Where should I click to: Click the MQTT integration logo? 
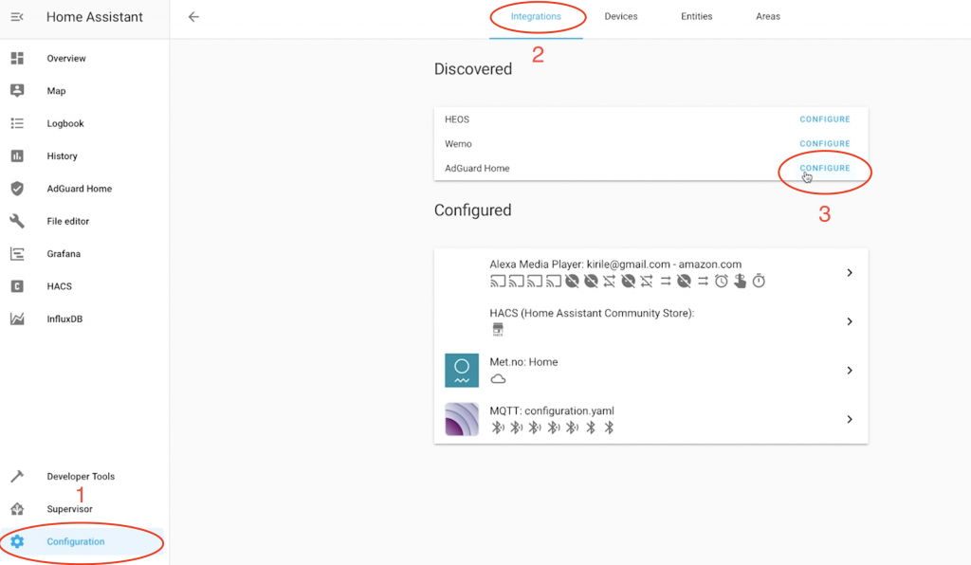tap(462, 419)
